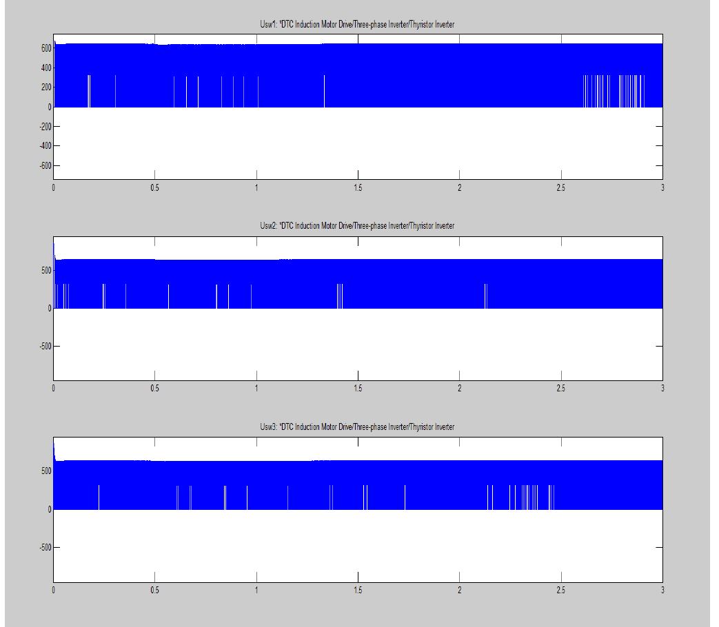Image resolution: width=719 pixels, height=627 pixels.
Task: Click the -500 y-axis label on Usw2
Action: coord(45,347)
